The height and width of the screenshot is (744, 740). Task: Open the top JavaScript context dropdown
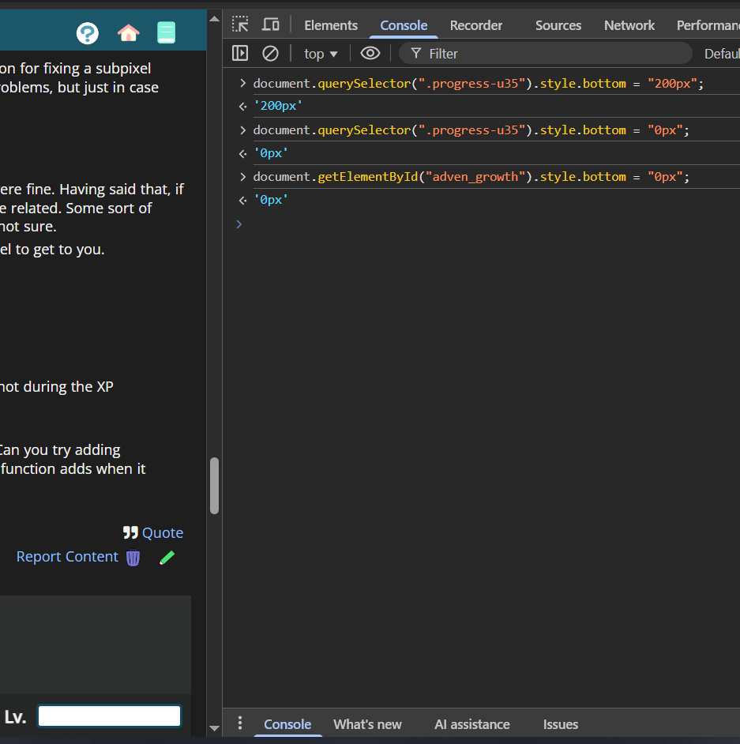click(321, 54)
